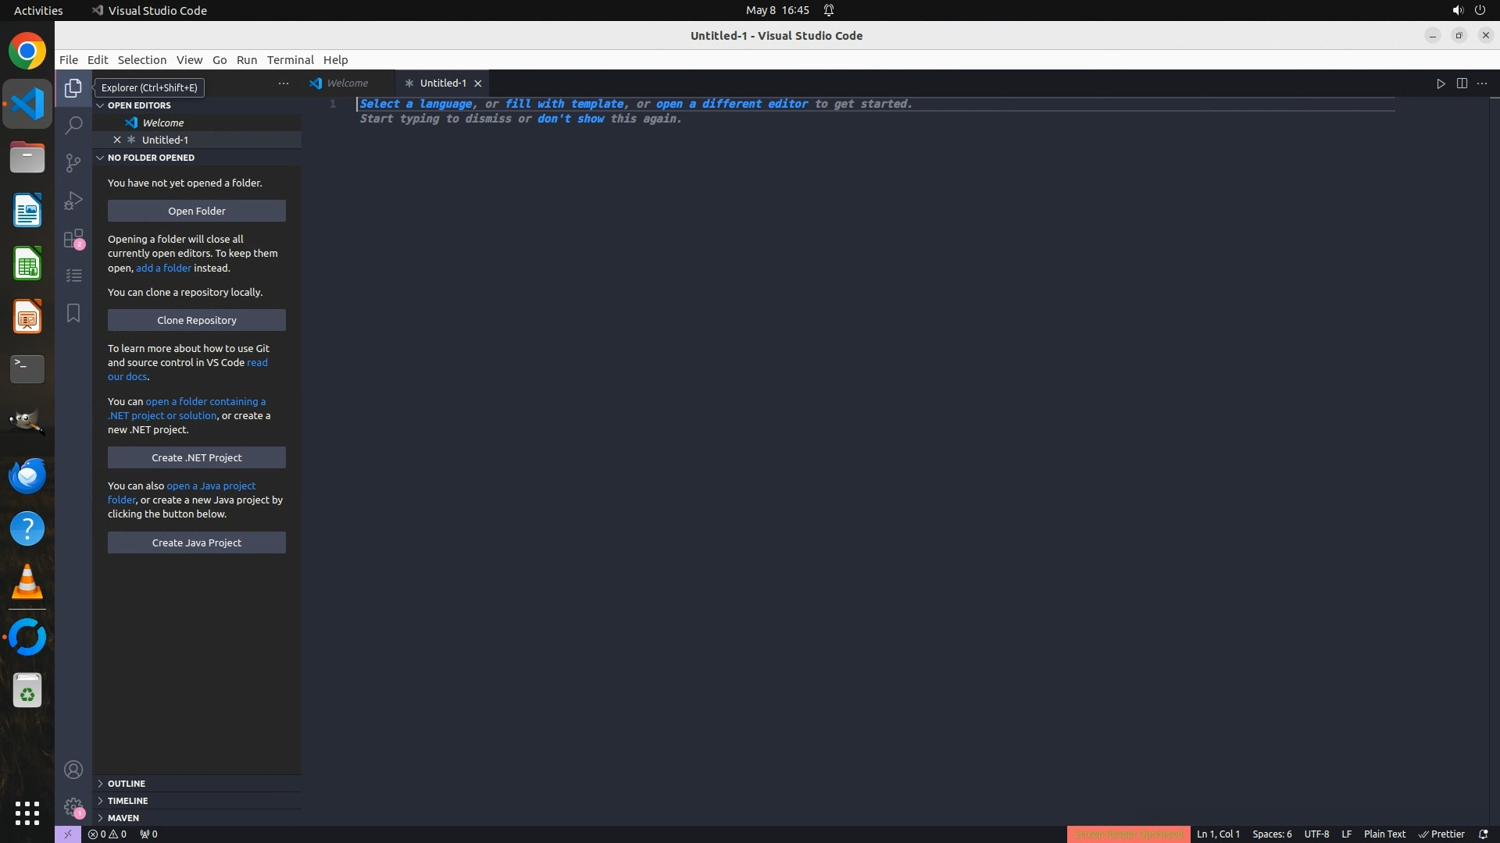The width and height of the screenshot is (1500, 843).
Task: Collapse the Open Editors section
Action: coord(139,105)
